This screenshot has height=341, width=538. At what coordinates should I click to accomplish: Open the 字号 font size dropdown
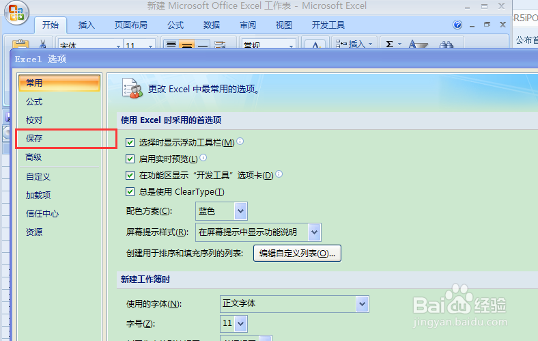(240, 324)
